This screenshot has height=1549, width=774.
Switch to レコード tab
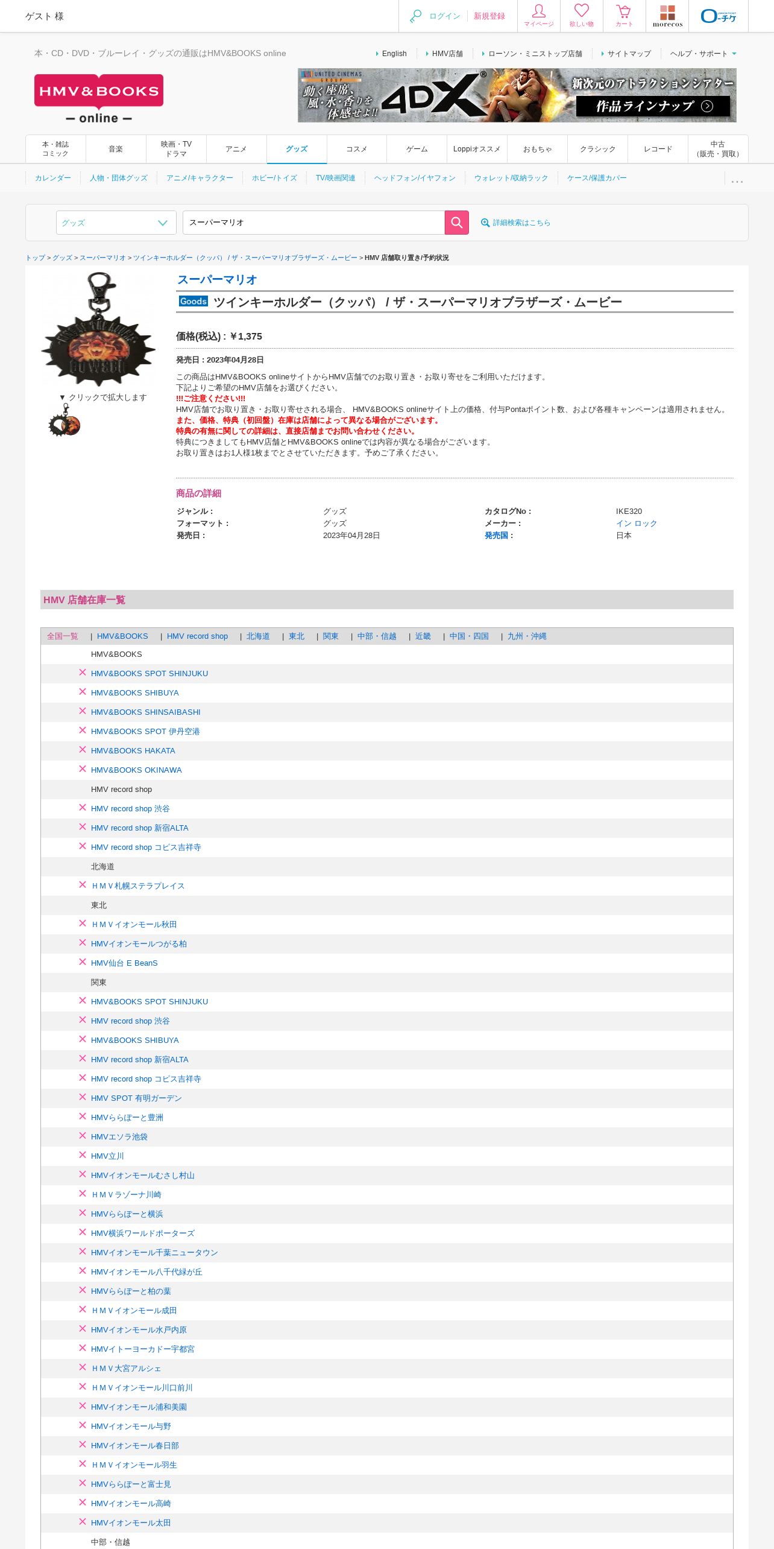click(x=658, y=149)
